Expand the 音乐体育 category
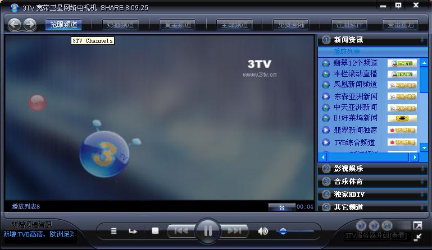 349,182
